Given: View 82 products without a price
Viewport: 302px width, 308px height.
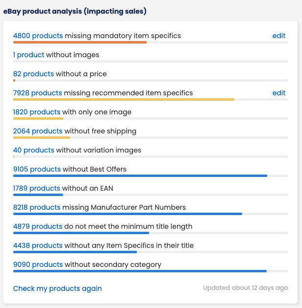Looking at the screenshot, I should coord(33,74).
